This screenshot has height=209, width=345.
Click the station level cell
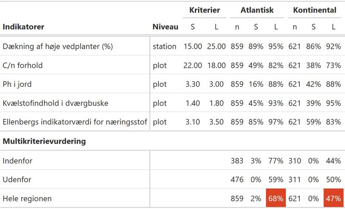point(165,47)
